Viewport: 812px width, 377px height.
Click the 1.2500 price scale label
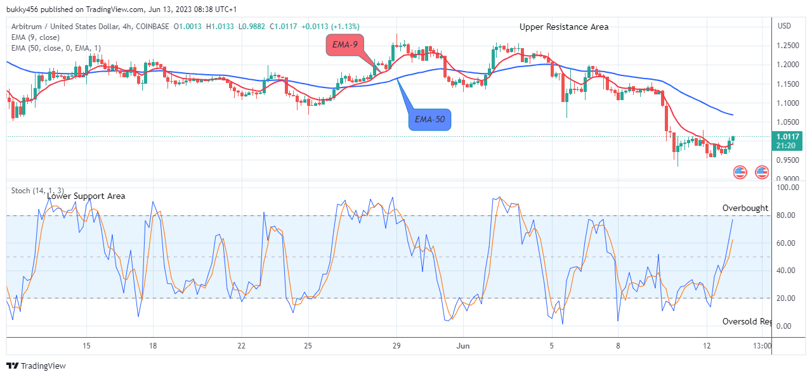pyautogui.click(x=788, y=46)
